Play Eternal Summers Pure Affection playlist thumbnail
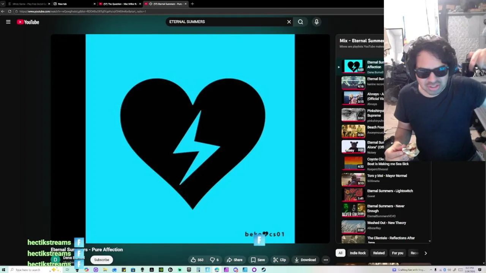The image size is (486, 273). [353, 66]
